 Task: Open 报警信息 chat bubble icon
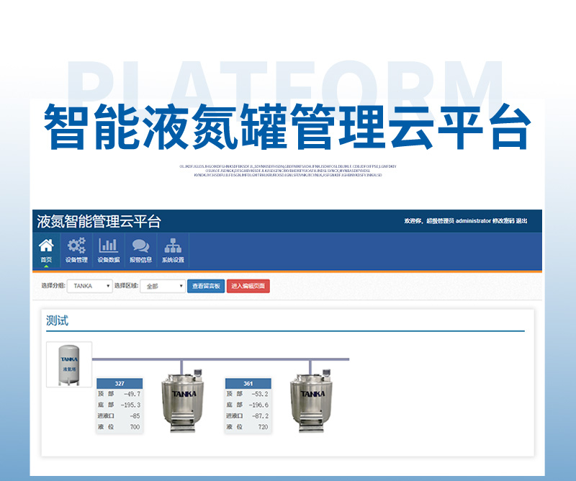(140, 250)
